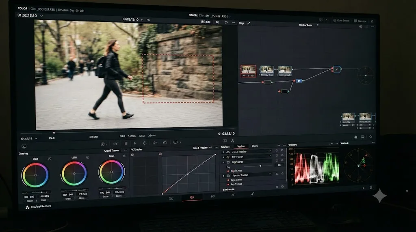Toggle the circle button on FX Tracker row
This screenshot has height=232, width=416.
tap(277, 155)
